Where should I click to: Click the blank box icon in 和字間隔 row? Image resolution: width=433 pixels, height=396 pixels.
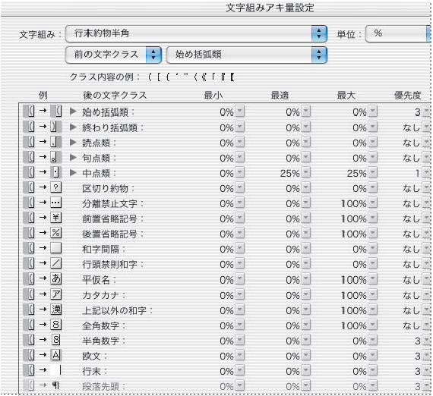point(55,248)
